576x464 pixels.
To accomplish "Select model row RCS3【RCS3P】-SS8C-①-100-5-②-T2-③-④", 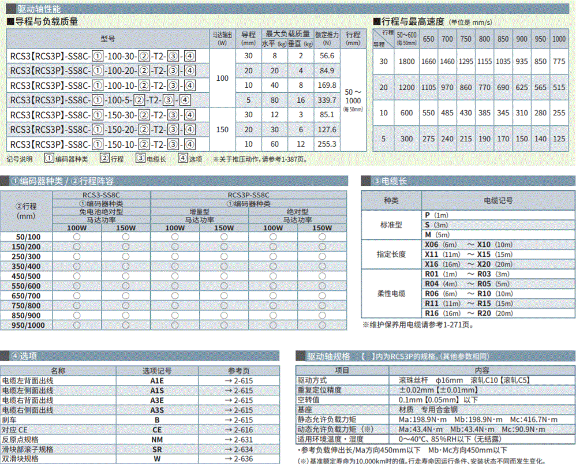I will click(100, 100).
